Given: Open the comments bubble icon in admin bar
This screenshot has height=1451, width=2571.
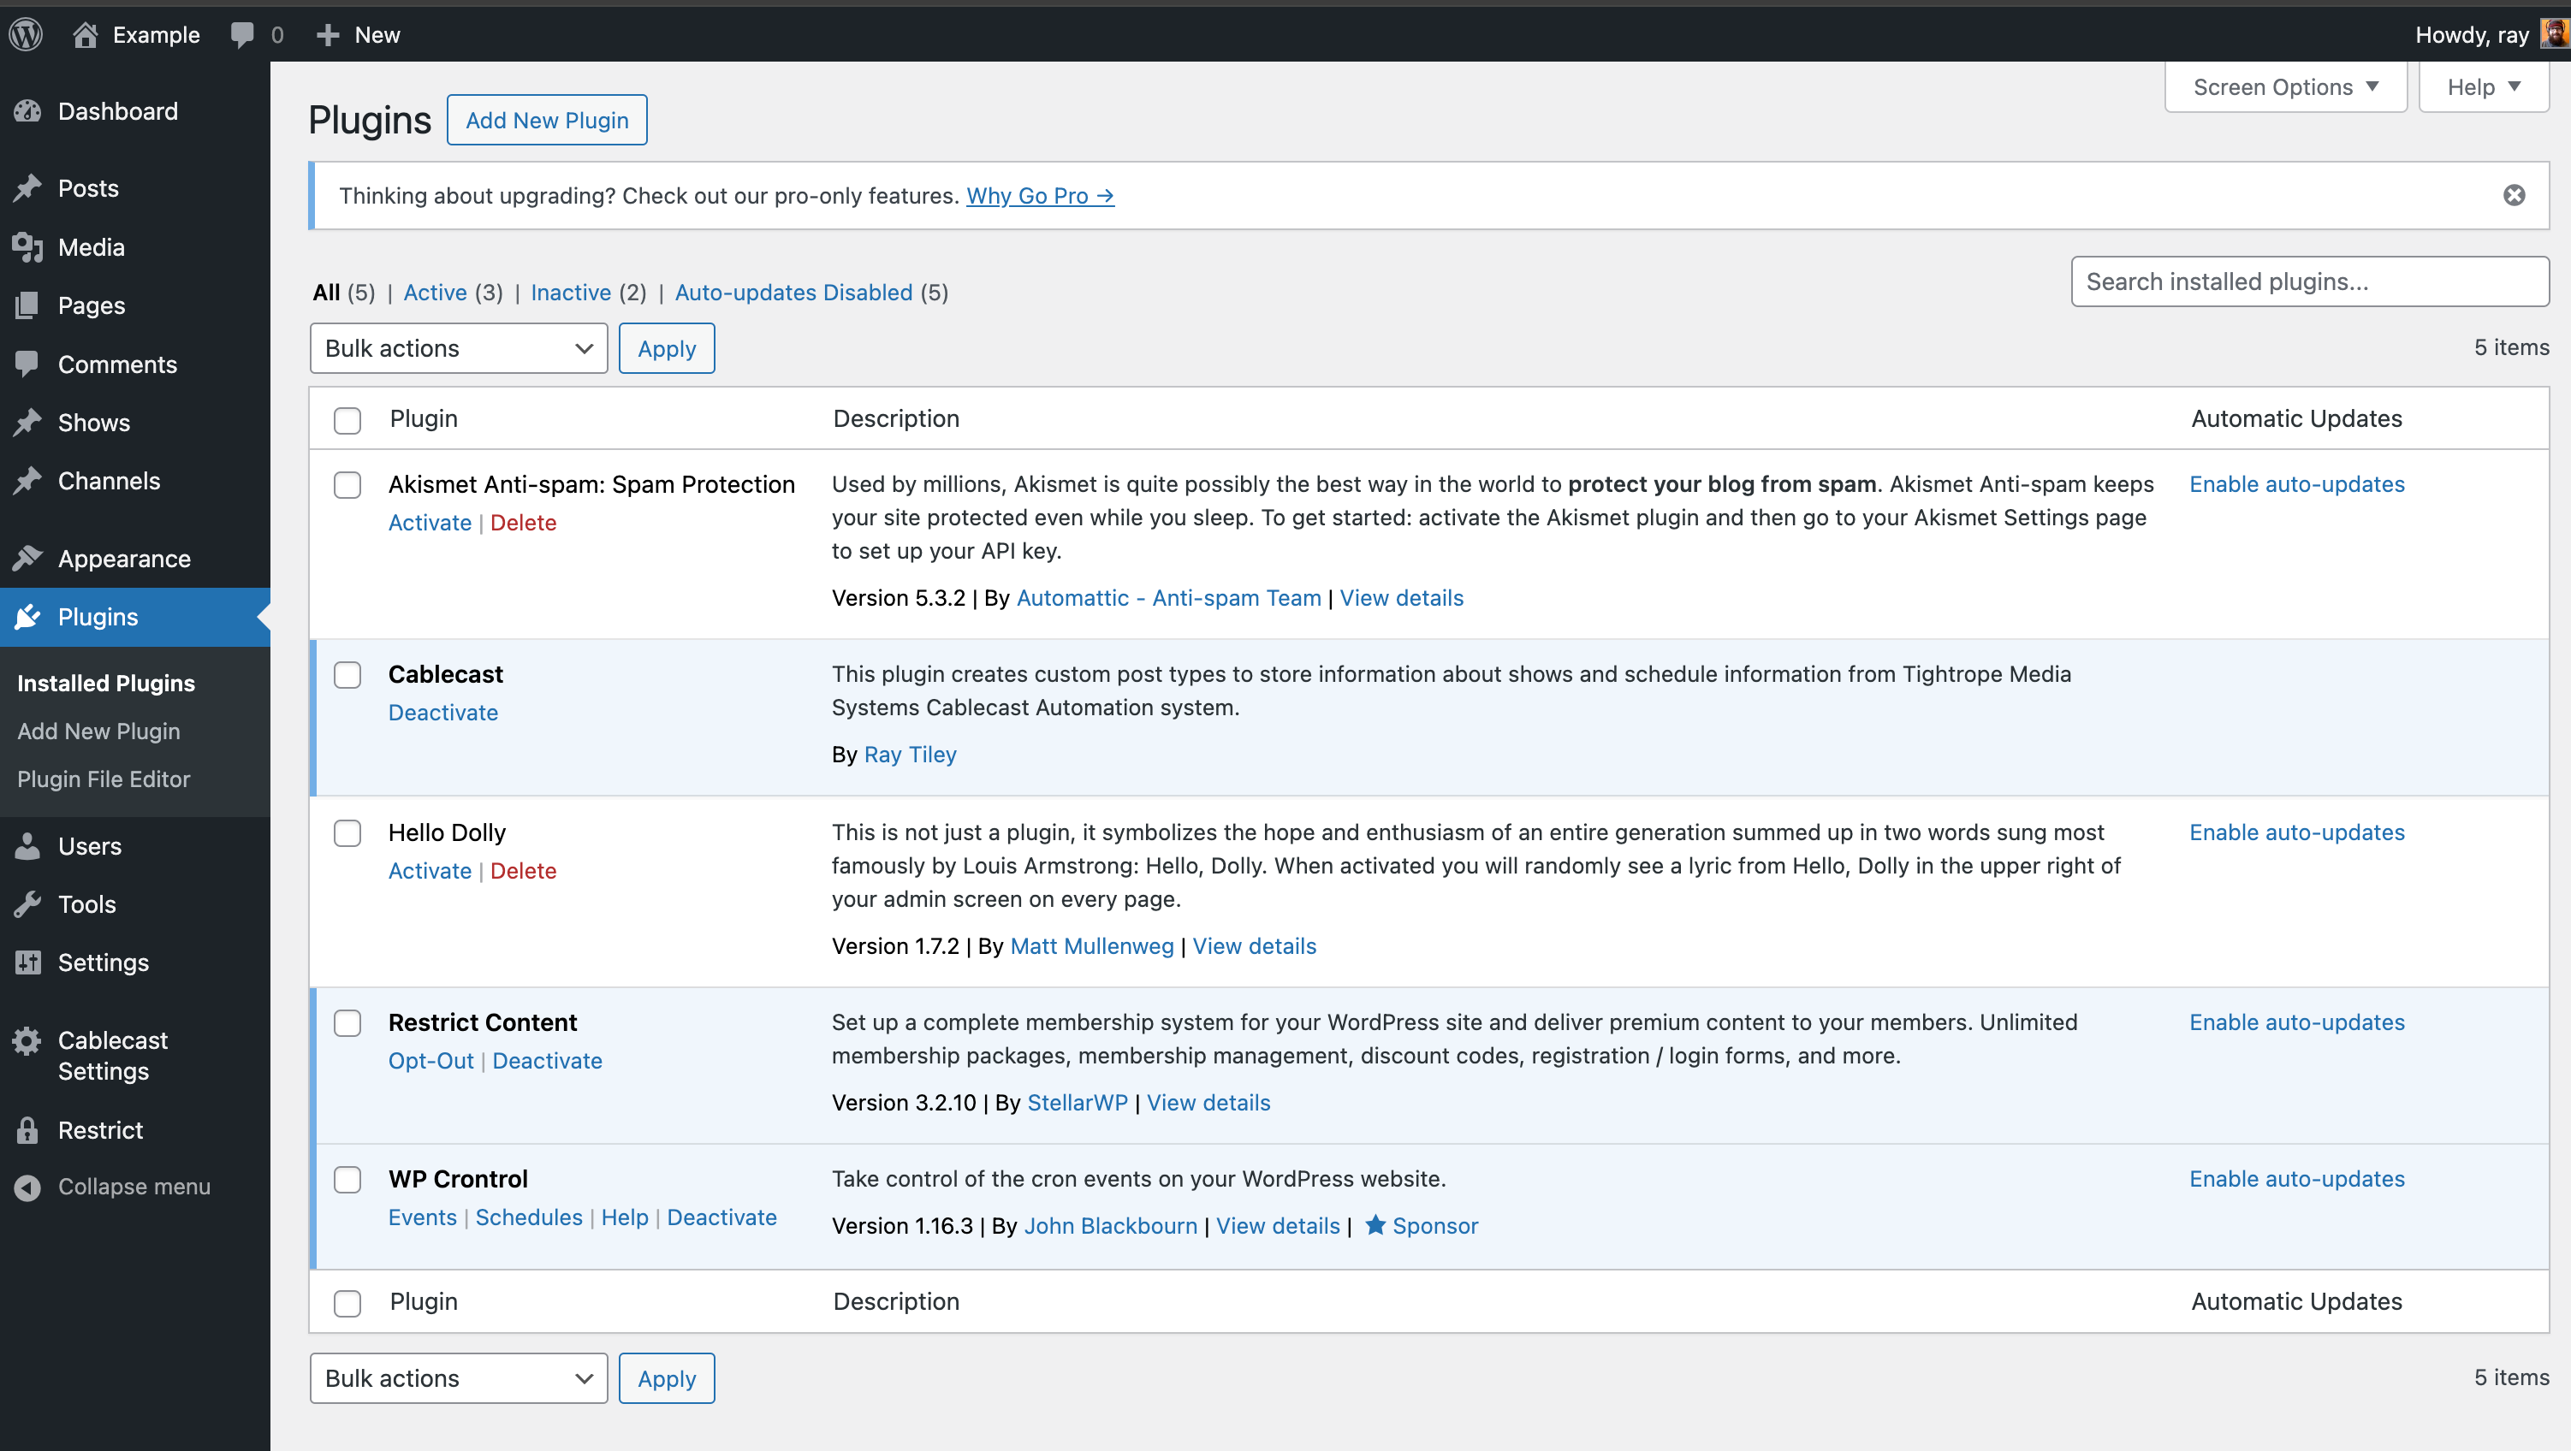Looking at the screenshot, I should coord(241,35).
